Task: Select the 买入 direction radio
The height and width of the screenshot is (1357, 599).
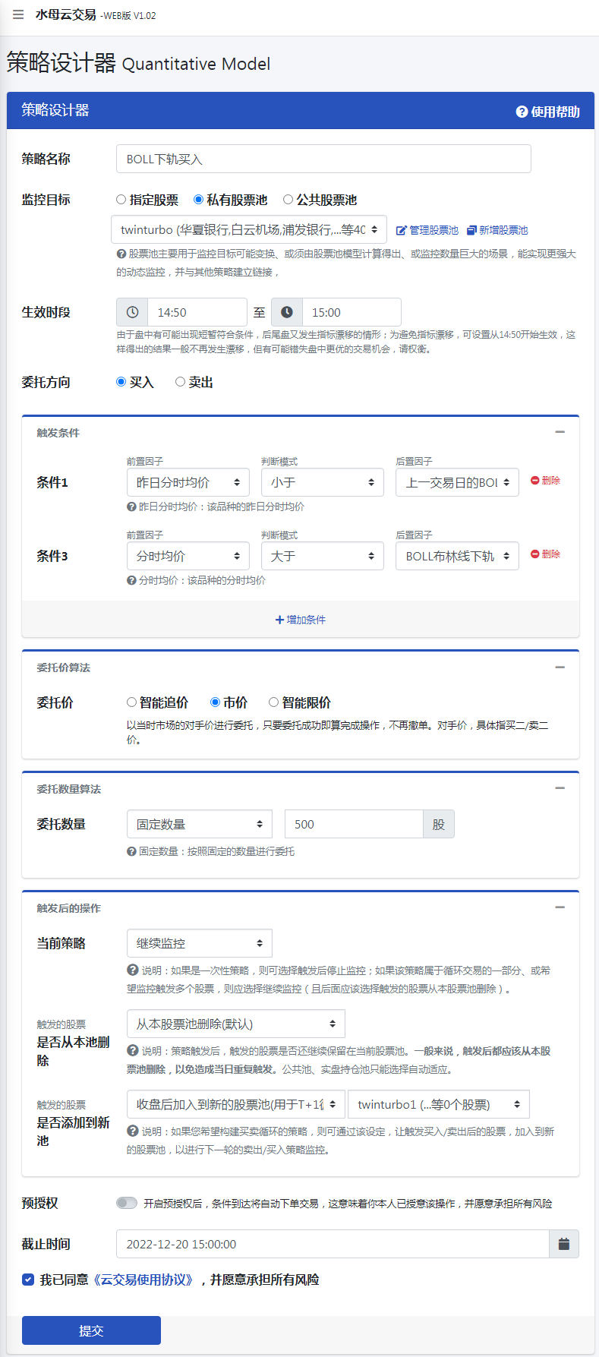Action: [121, 382]
